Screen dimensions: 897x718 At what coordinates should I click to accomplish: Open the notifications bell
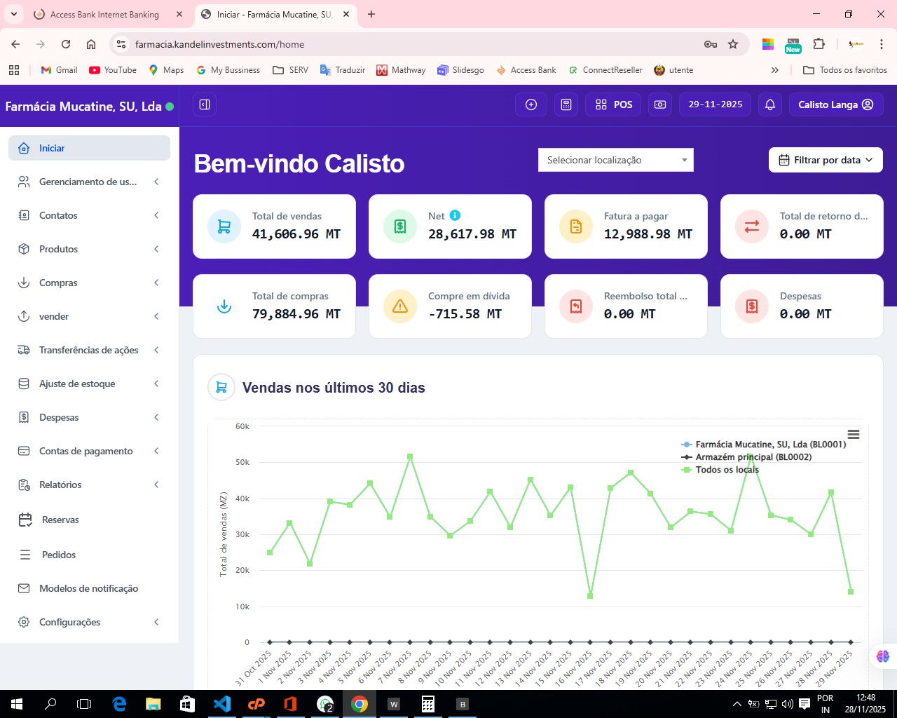[x=770, y=104]
